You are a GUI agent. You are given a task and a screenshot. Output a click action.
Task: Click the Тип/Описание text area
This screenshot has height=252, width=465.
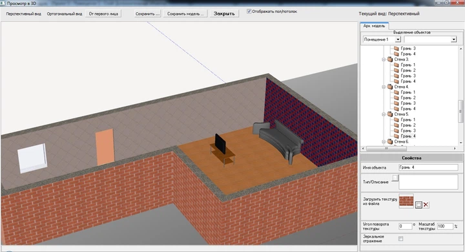click(x=428, y=182)
